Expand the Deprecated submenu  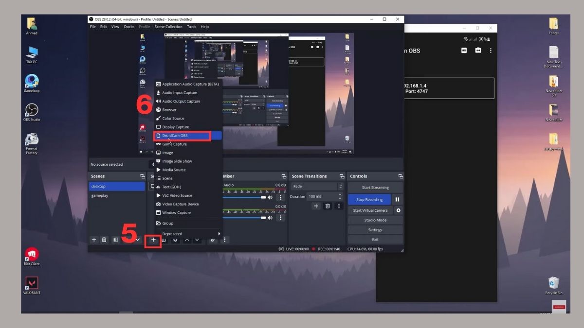click(x=188, y=234)
